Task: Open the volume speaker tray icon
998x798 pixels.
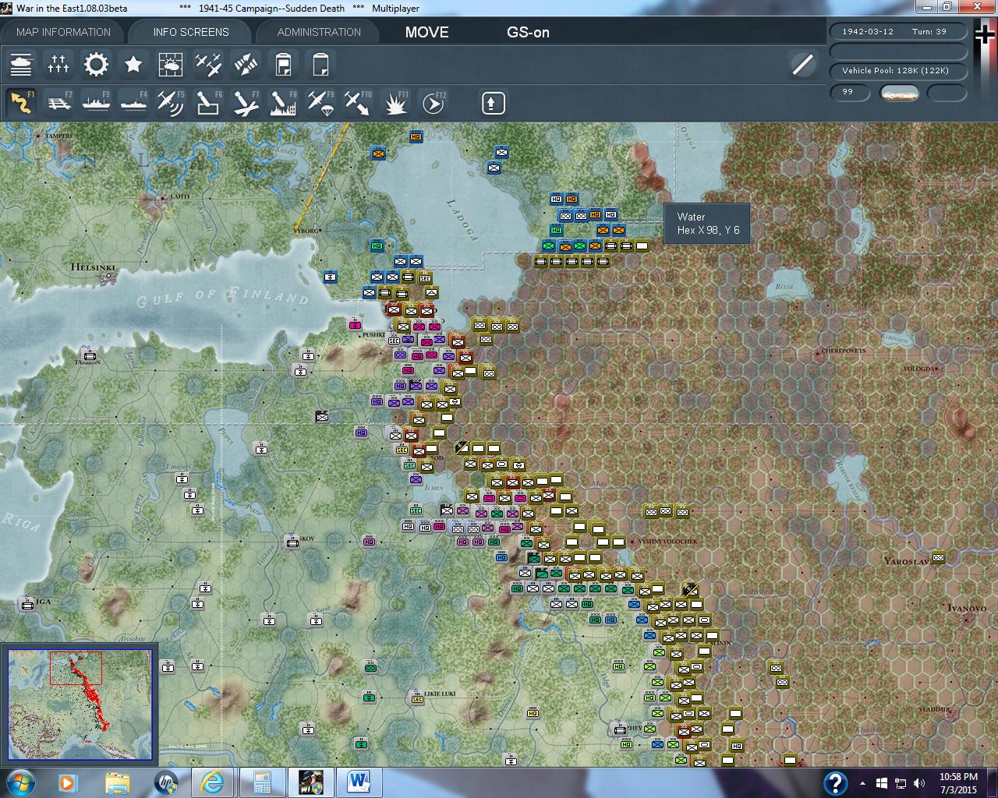Action: point(919,783)
